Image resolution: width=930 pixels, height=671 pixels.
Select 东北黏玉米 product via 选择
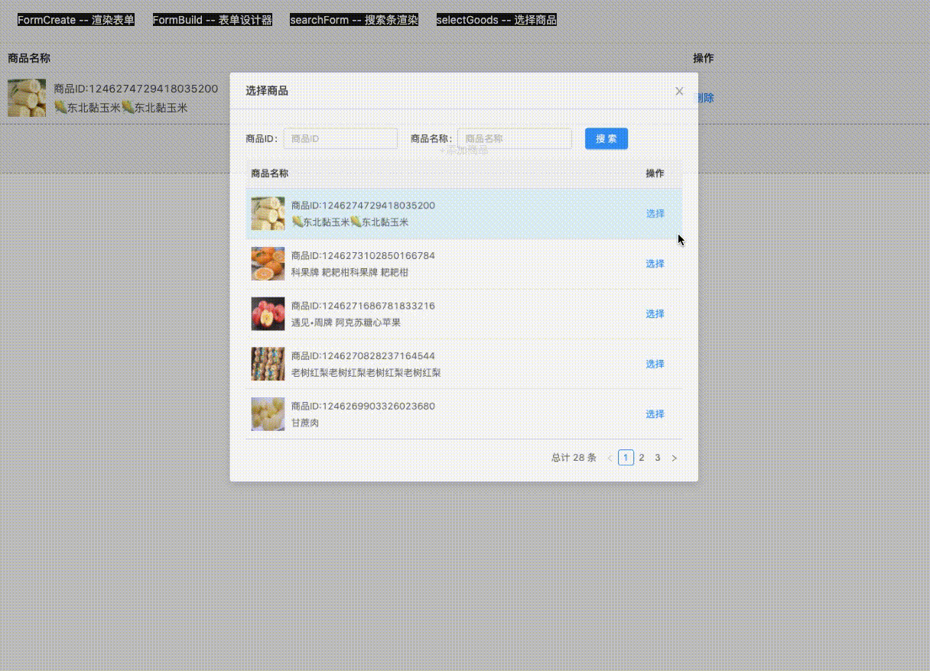655,213
